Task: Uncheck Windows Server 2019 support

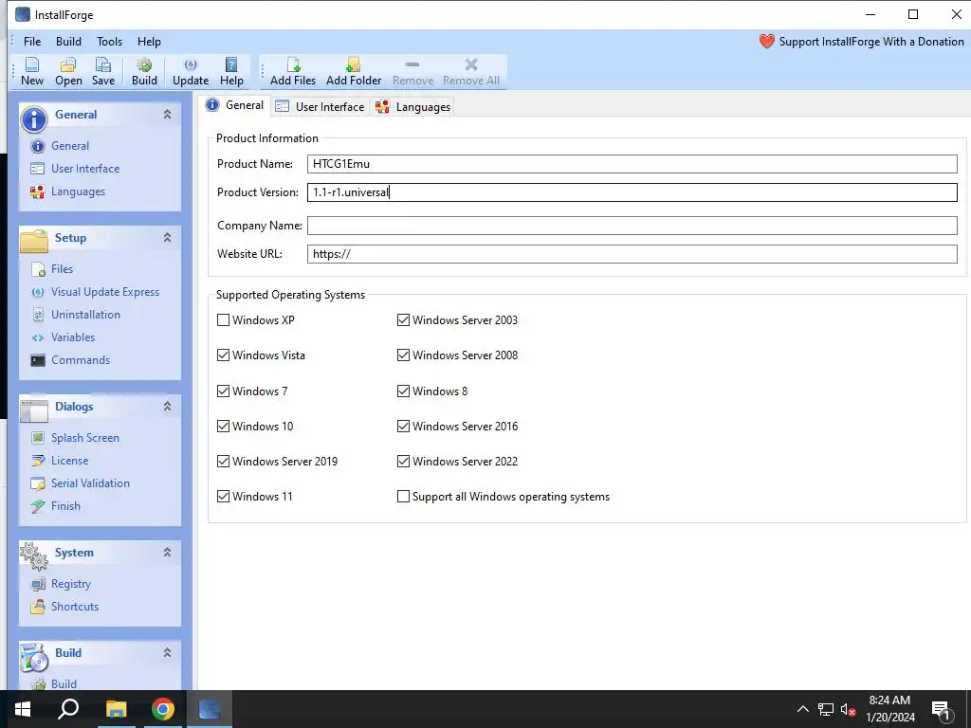Action: click(x=224, y=462)
